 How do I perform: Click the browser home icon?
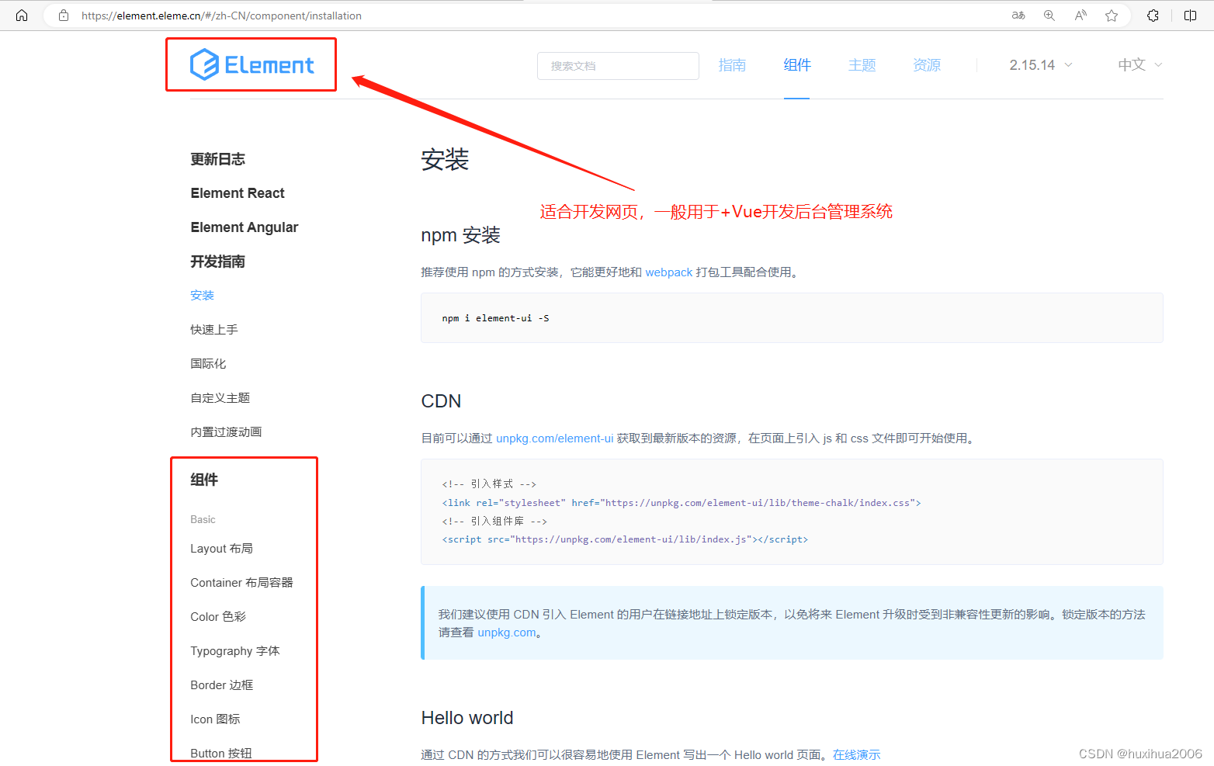coord(22,16)
